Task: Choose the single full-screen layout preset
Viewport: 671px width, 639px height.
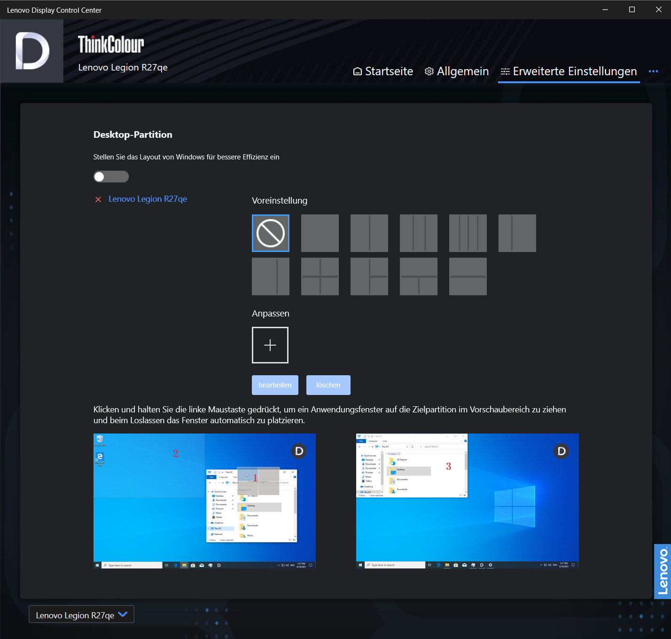Action: click(320, 233)
